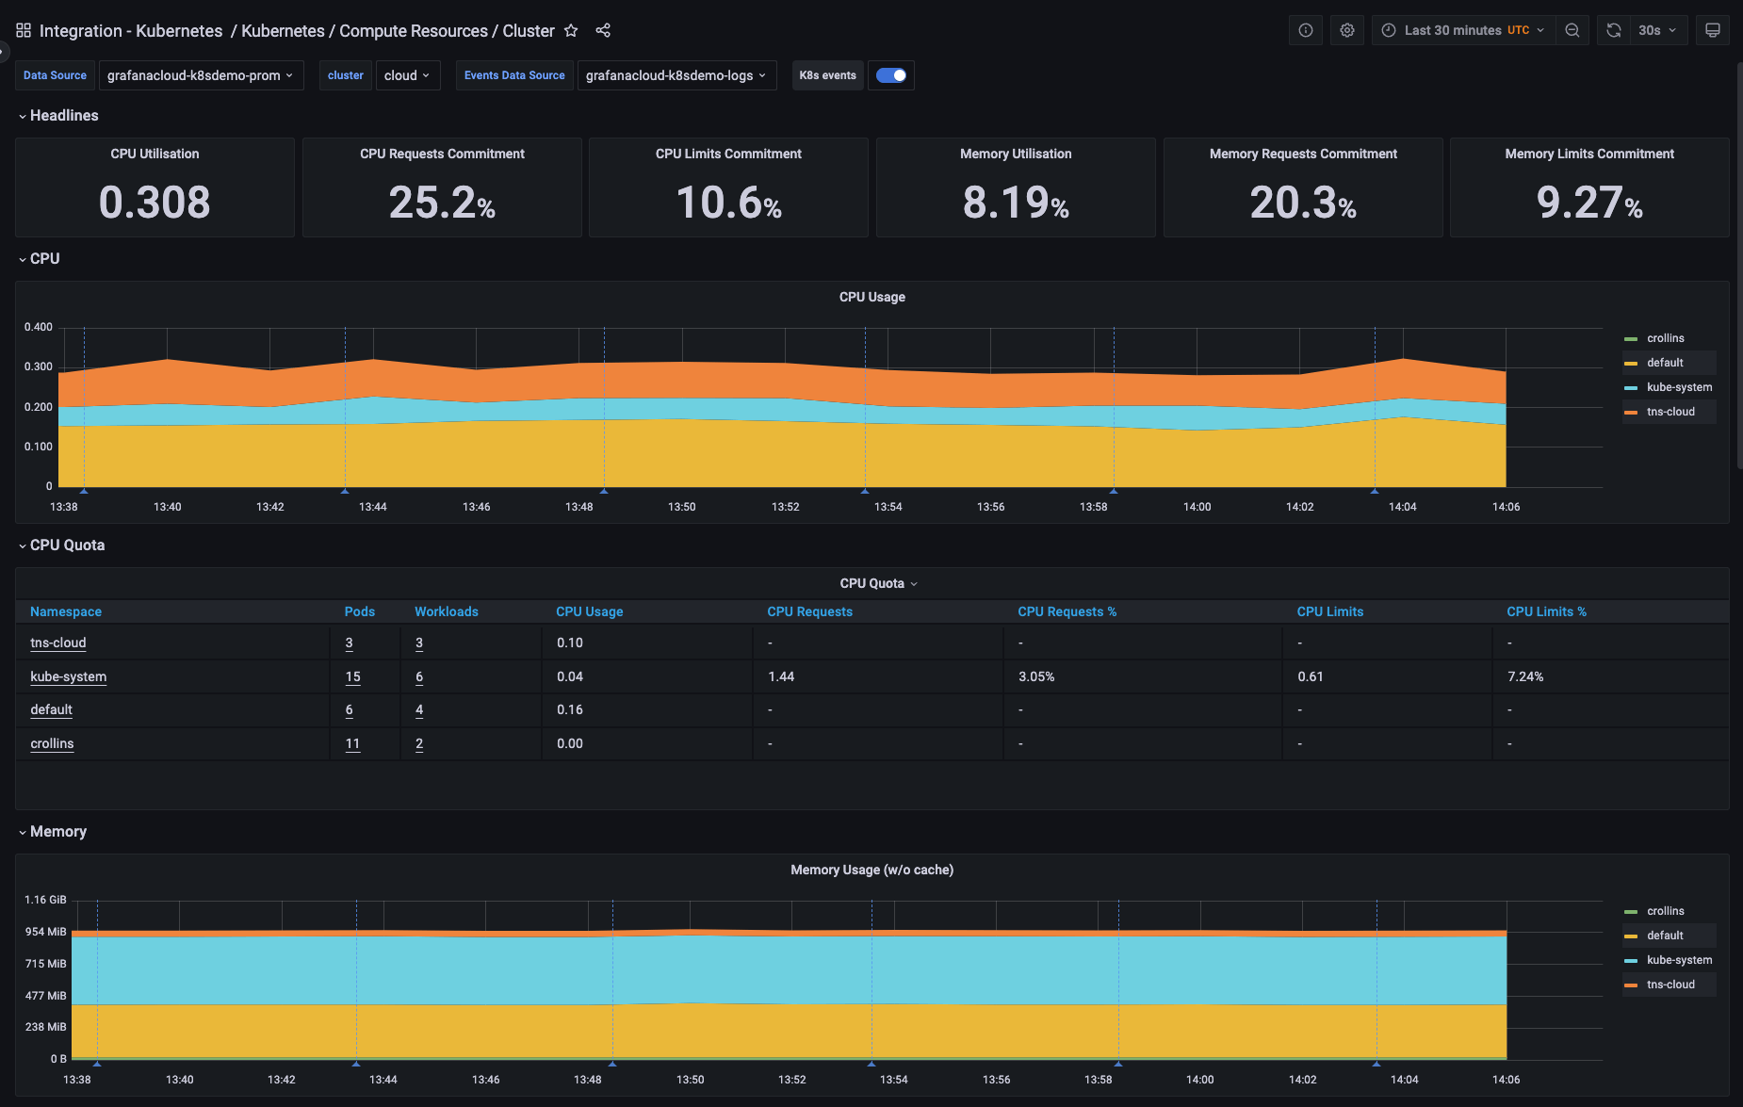Open the share dashboard icon
This screenshot has width=1743, height=1107.
point(603,30)
